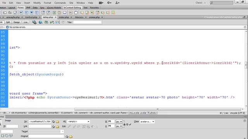Select the Circle Hotspot tool
248x139 pixels.
7,136
